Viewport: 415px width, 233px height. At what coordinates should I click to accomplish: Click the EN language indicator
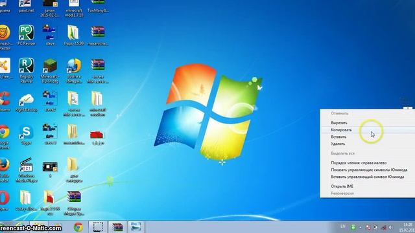(x=343, y=227)
